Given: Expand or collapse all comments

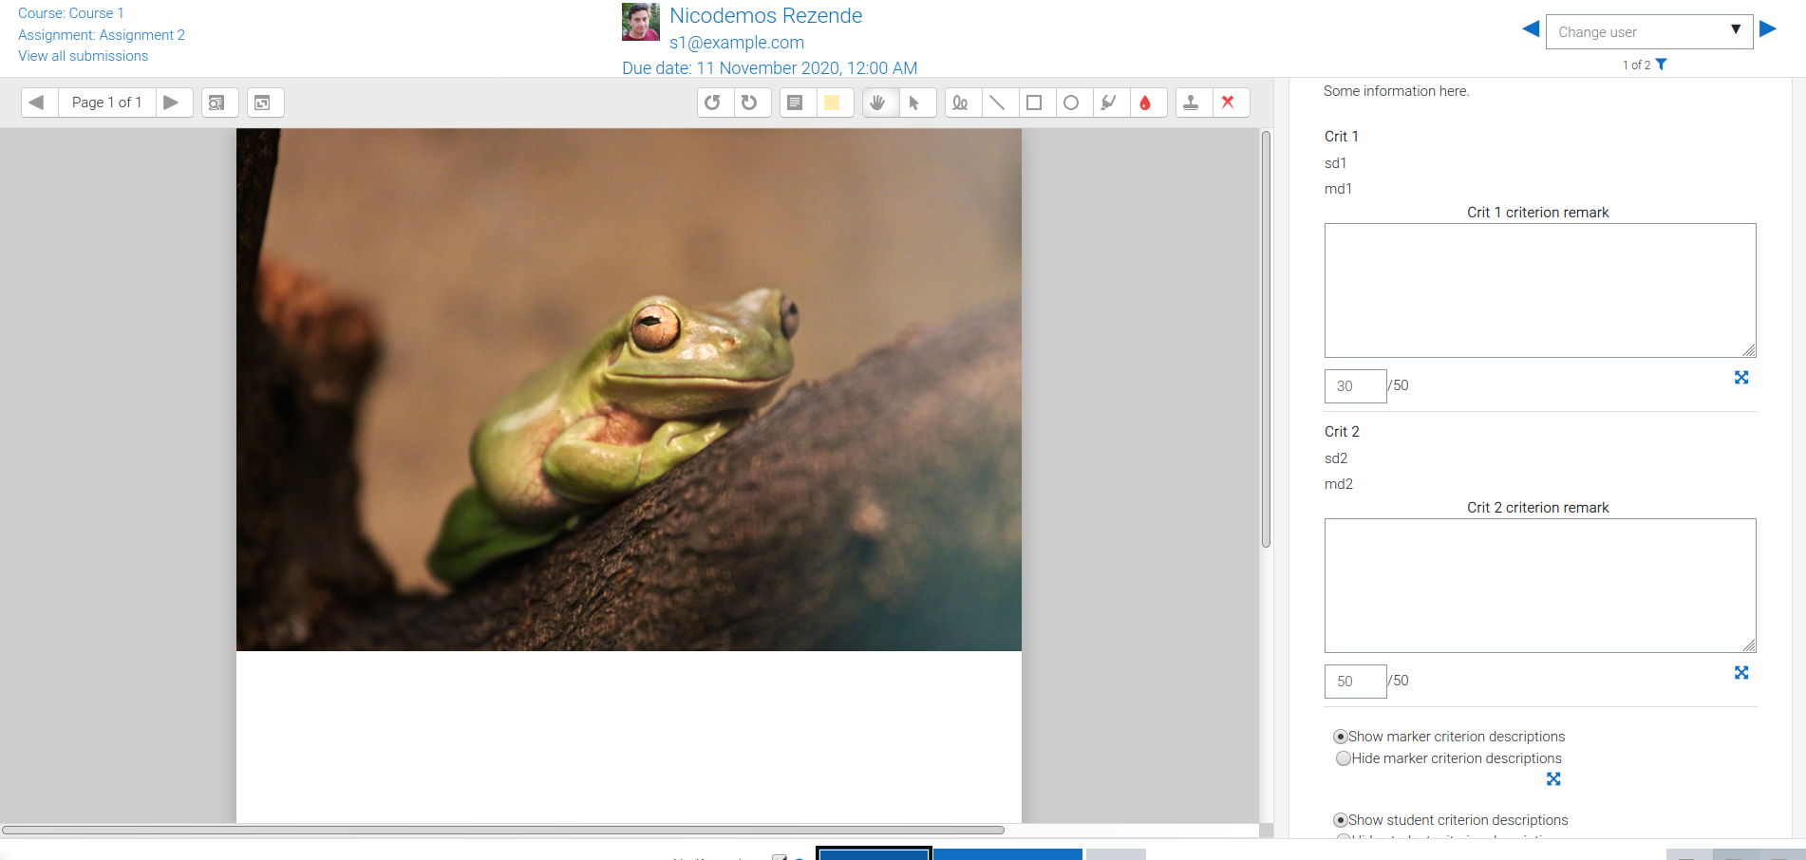Looking at the screenshot, I should 266,103.
